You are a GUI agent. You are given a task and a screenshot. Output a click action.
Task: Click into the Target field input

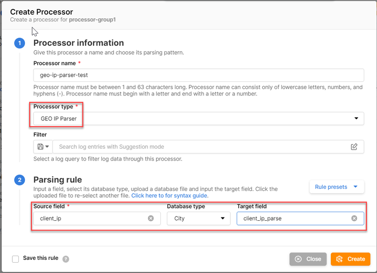pos(295,218)
